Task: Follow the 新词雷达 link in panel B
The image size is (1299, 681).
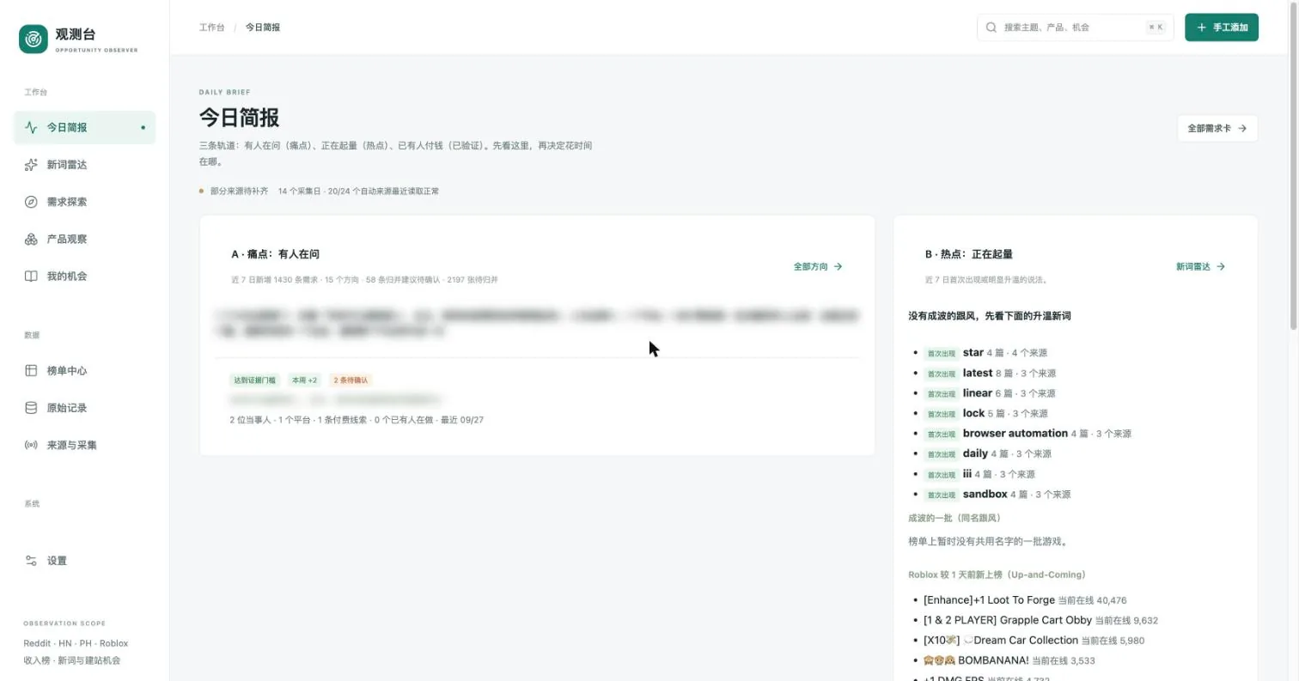Action: pyautogui.click(x=1201, y=267)
